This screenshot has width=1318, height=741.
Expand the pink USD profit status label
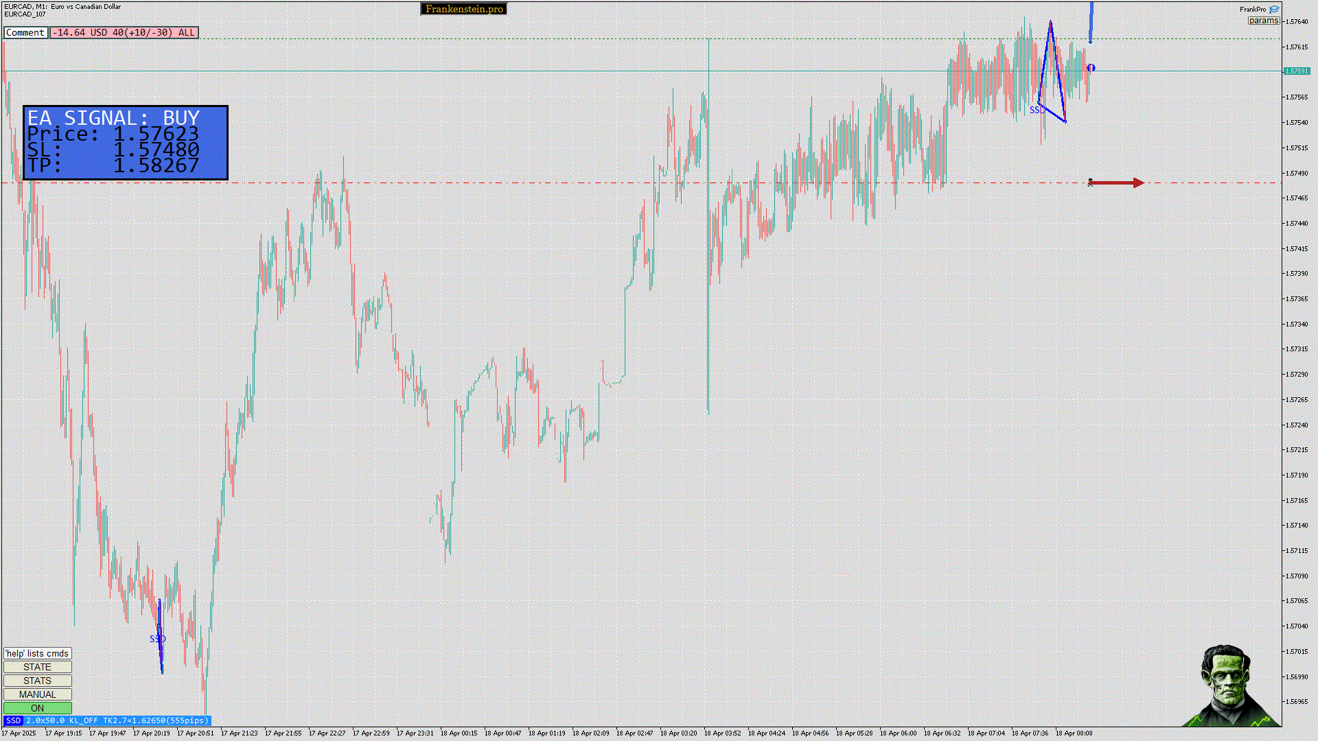point(124,32)
